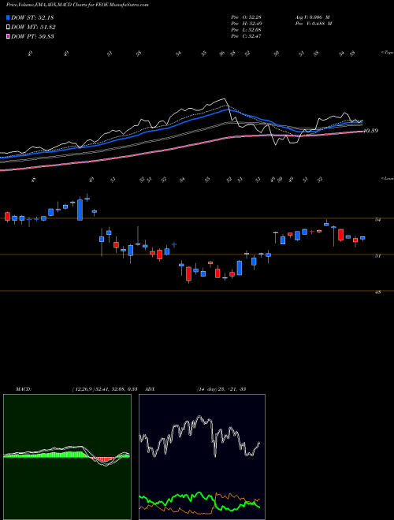Click the chart title mentioning MunafaSutra.com
The width and height of the screenshot is (394, 520).
pyautogui.click(x=77, y=5)
